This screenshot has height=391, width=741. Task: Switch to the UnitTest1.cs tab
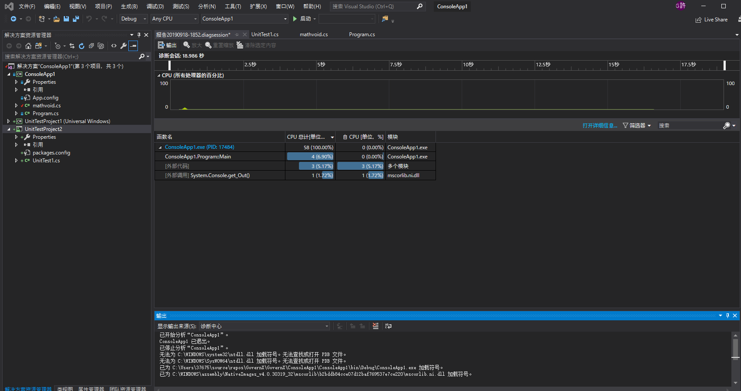point(265,34)
